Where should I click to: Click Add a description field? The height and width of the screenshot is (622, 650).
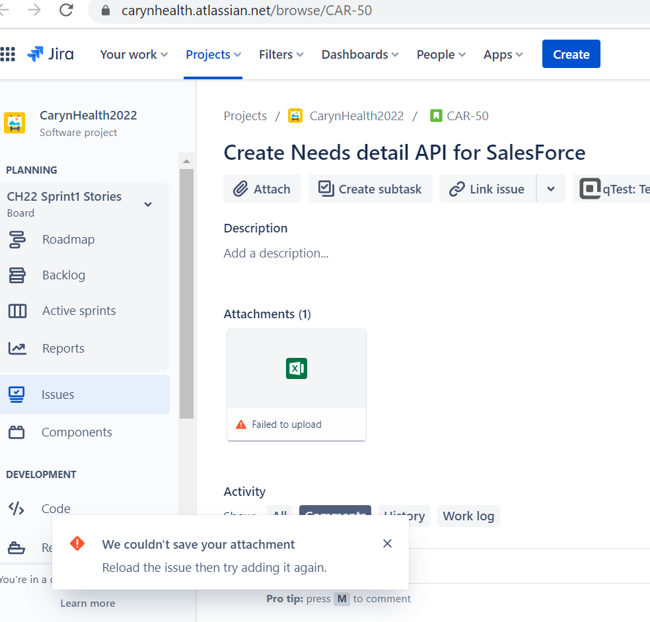(276, 253)
